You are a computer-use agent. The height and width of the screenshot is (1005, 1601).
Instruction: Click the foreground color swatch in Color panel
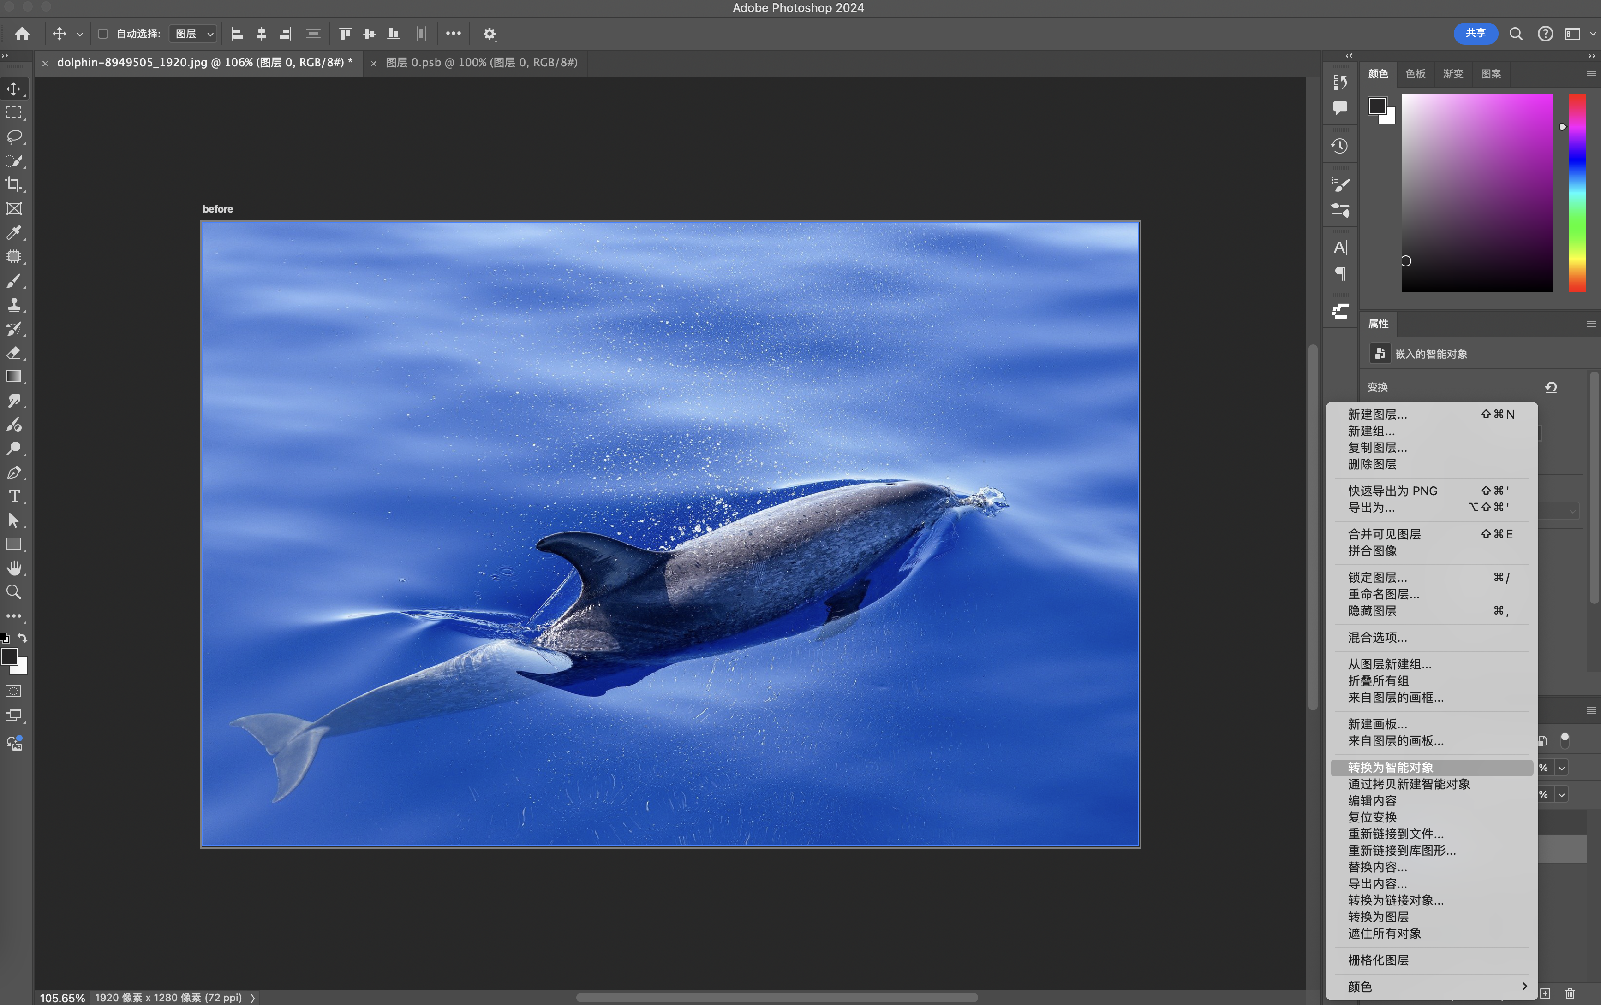[x=1377, y=106]
